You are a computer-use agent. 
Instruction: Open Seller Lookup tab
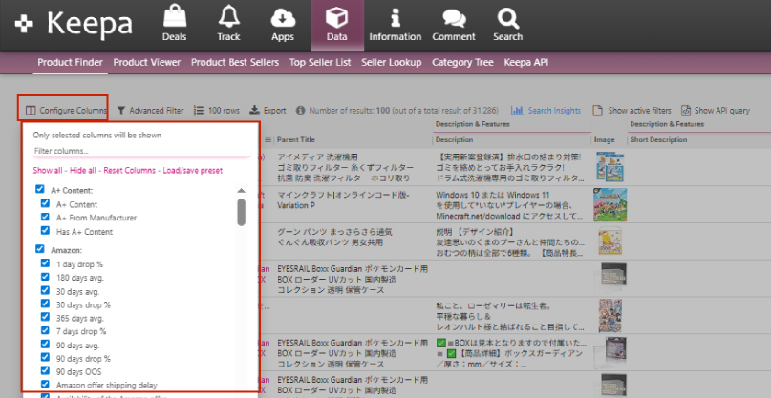[x=392, y=62]
